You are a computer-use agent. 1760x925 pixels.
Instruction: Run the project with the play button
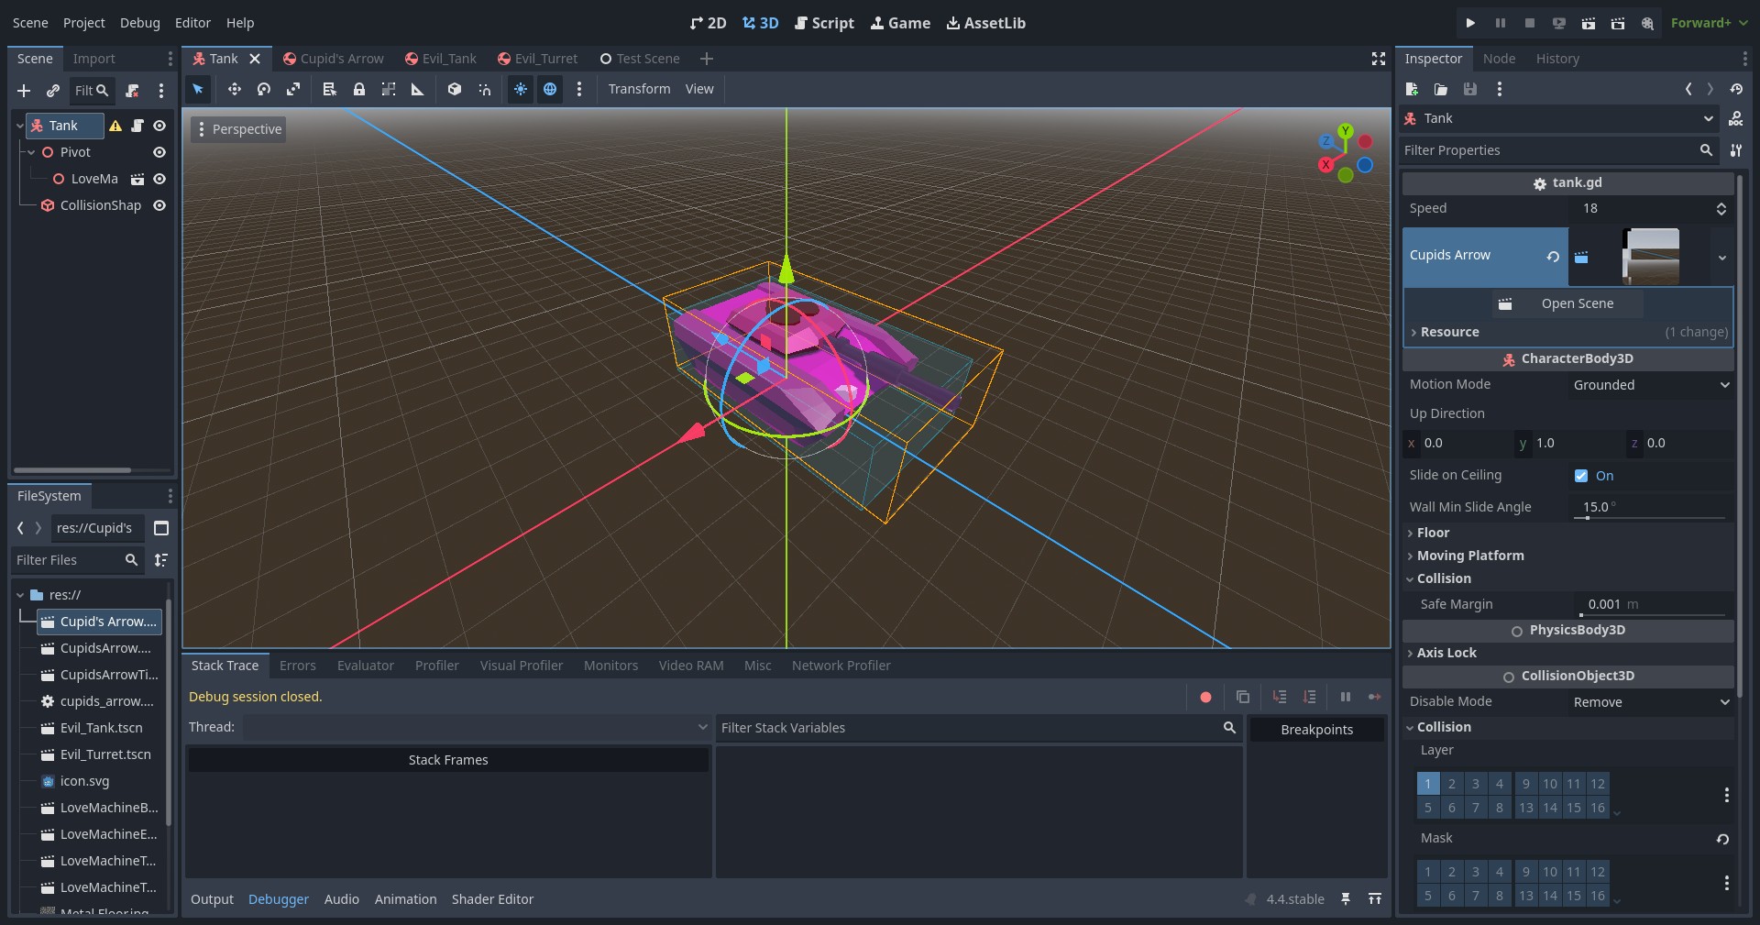tap(1470, 23)
